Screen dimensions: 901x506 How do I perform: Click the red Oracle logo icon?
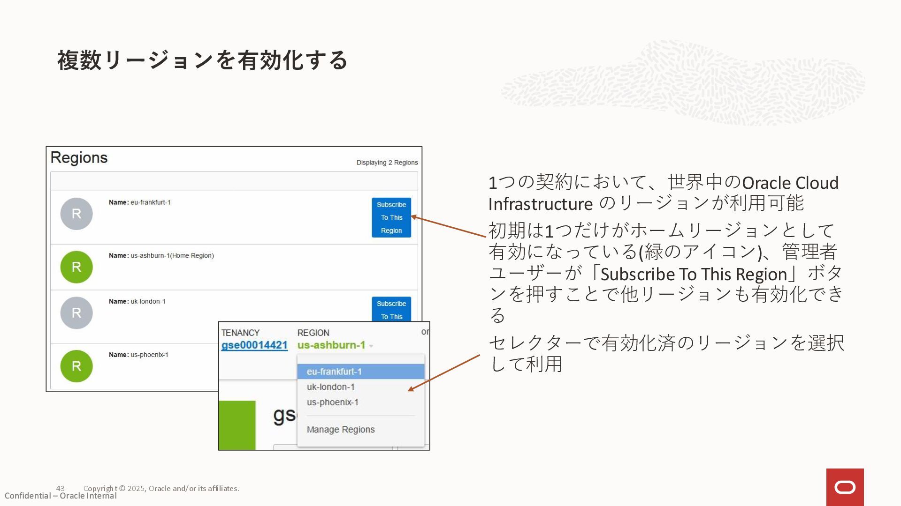point(845,487)
